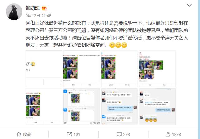This screenshot has width=200, height=139.
Task: Click the 1838 like count
Action: pyautogui.click(x=176, y=134)
